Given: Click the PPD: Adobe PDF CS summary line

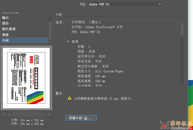Looking at the screenshot, I should [86, 32].
